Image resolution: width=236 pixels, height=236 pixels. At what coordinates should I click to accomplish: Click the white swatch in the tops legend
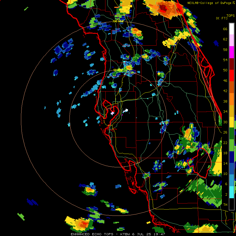[232, 29]
